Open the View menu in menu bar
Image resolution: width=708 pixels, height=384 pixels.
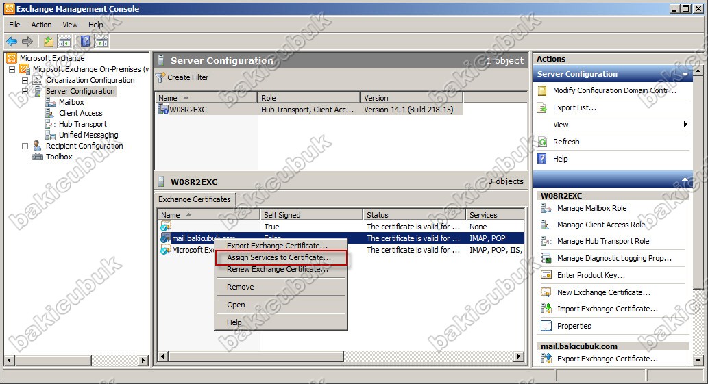[70, 25]
